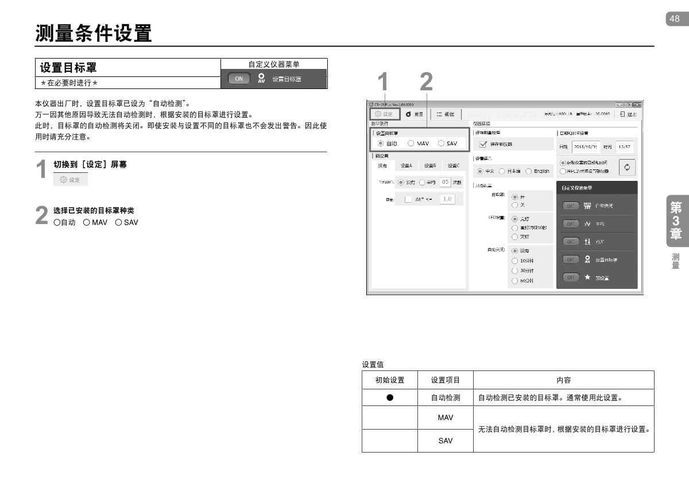Switch to the 设置C preset tab
Viewport: 689px width, 487px height.
click(x=454, y=165)
